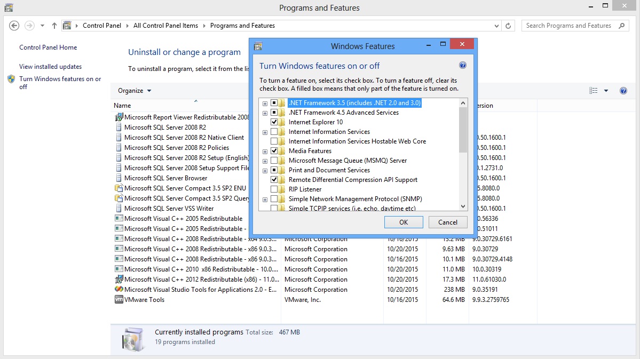
Task: Click the Windows Features help icon
Action: pos(462,65)
